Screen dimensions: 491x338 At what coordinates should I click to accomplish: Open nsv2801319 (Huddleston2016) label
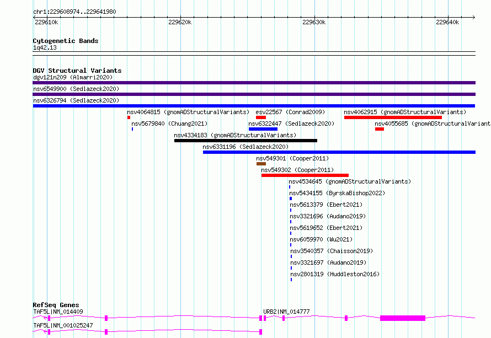tap(335, 274)
